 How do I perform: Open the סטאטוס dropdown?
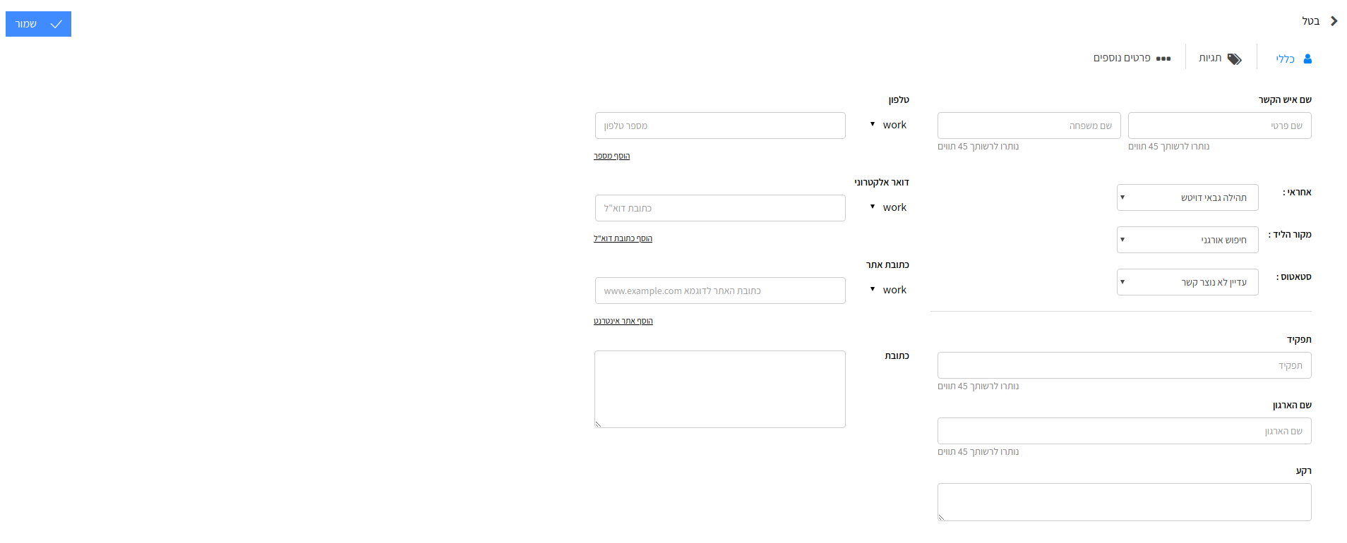[x=1187, y=282]
